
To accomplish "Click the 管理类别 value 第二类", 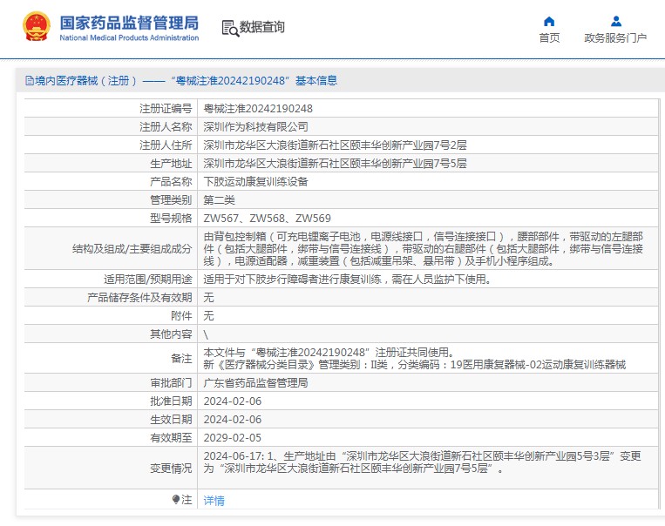I will coord(221,200).
